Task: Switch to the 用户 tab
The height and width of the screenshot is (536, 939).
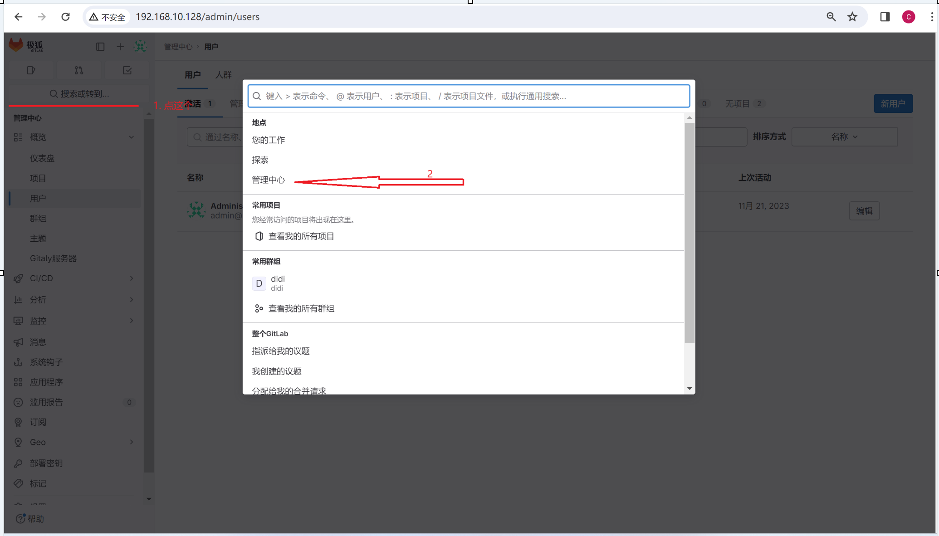Action: [193, 75]
